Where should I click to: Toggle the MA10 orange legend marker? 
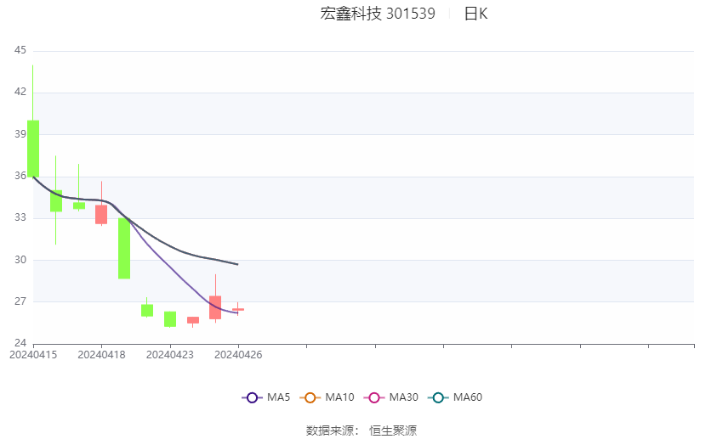[310, 397]
